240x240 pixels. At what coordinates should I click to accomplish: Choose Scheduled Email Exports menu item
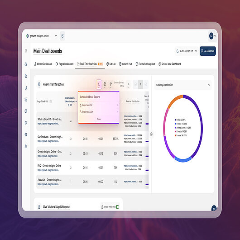tap(90, 97)
